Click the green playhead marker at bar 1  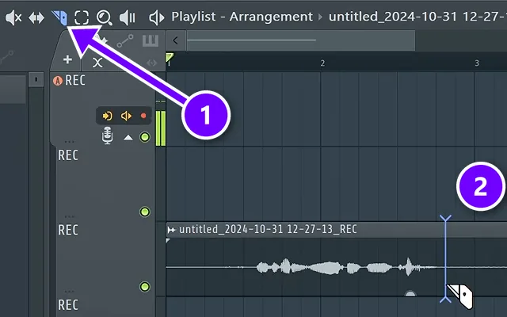coord(170,57)
